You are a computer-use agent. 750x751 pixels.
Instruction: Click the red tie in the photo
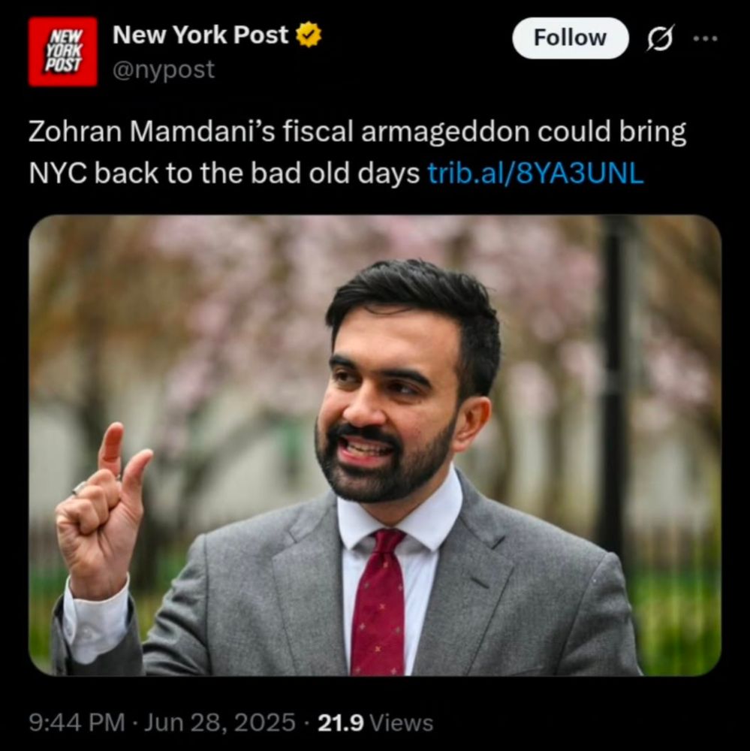[x=378, y=604]
